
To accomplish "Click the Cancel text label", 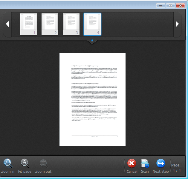I will click(132, 172).
